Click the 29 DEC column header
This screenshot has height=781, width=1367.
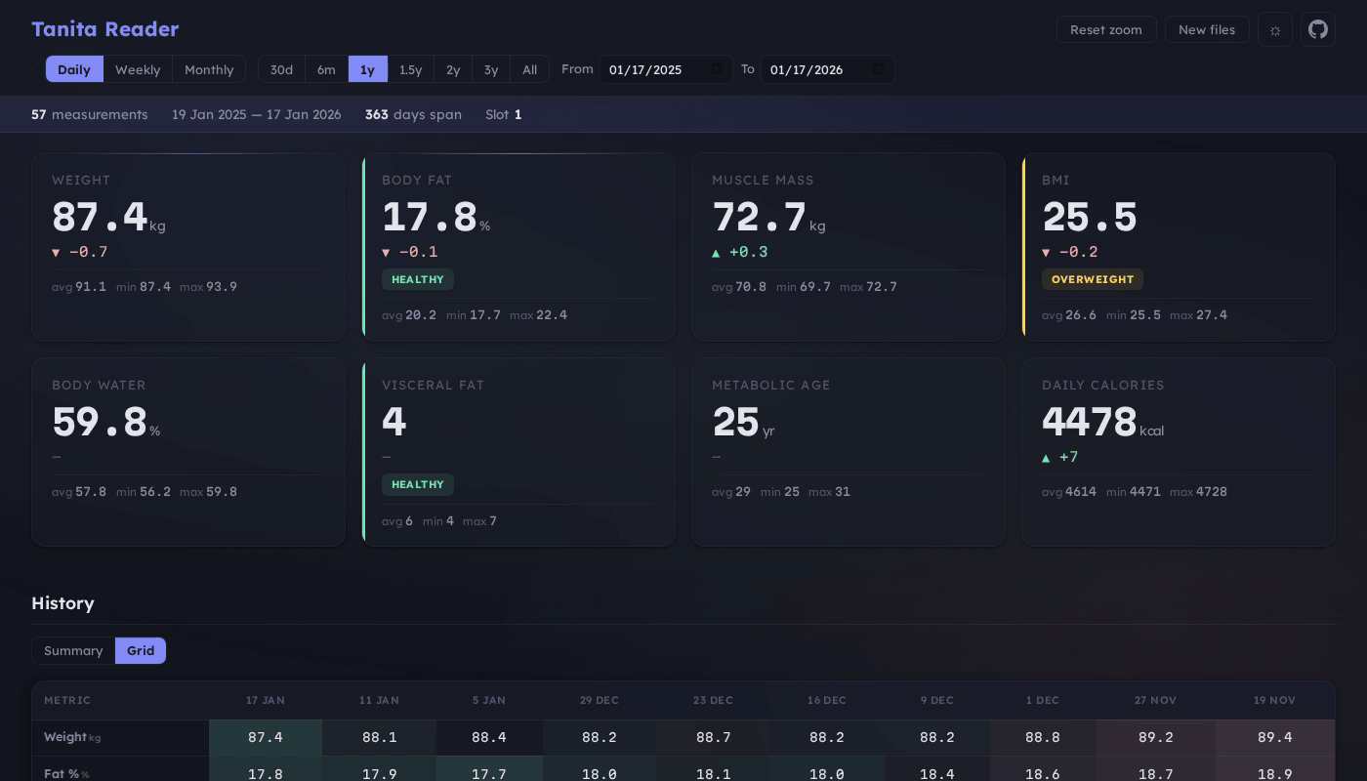[x=600, y=700]
